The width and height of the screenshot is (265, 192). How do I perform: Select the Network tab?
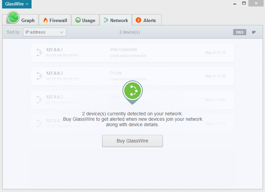(x=116, y=20)
